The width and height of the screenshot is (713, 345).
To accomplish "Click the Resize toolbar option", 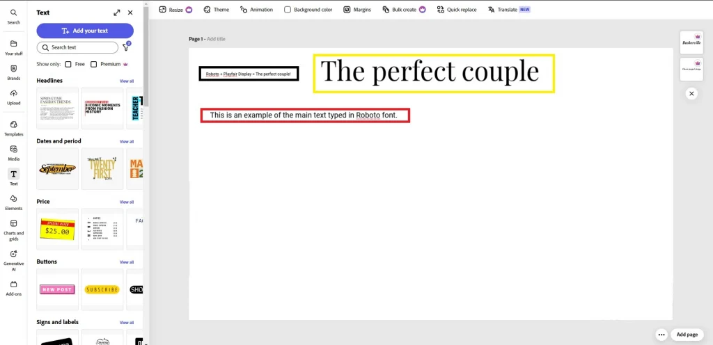I will click(x=175, y=10).
